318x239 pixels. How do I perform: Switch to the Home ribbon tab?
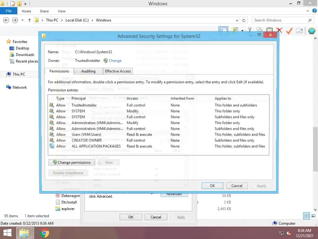click(x=26, y=11)
